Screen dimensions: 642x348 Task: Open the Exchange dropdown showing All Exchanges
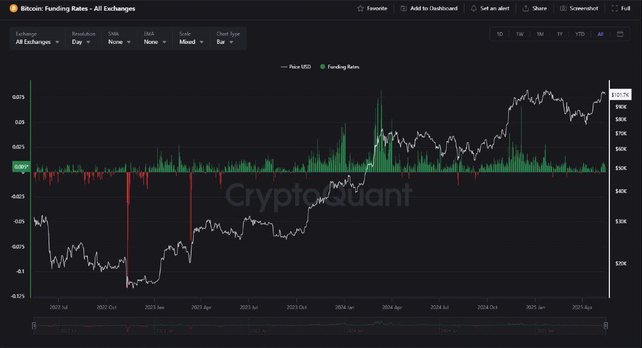[x=38, y=38]
